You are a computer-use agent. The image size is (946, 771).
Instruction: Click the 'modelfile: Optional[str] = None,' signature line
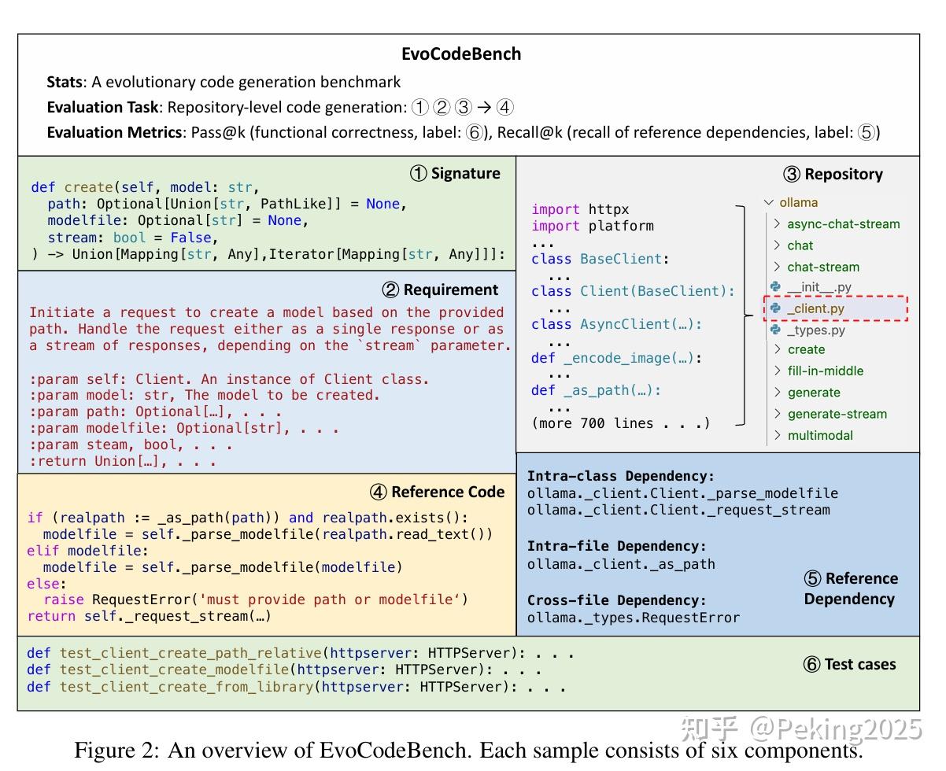tap(178, 220)
